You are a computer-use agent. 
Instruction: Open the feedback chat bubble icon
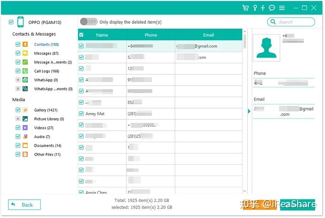point(272,8)
